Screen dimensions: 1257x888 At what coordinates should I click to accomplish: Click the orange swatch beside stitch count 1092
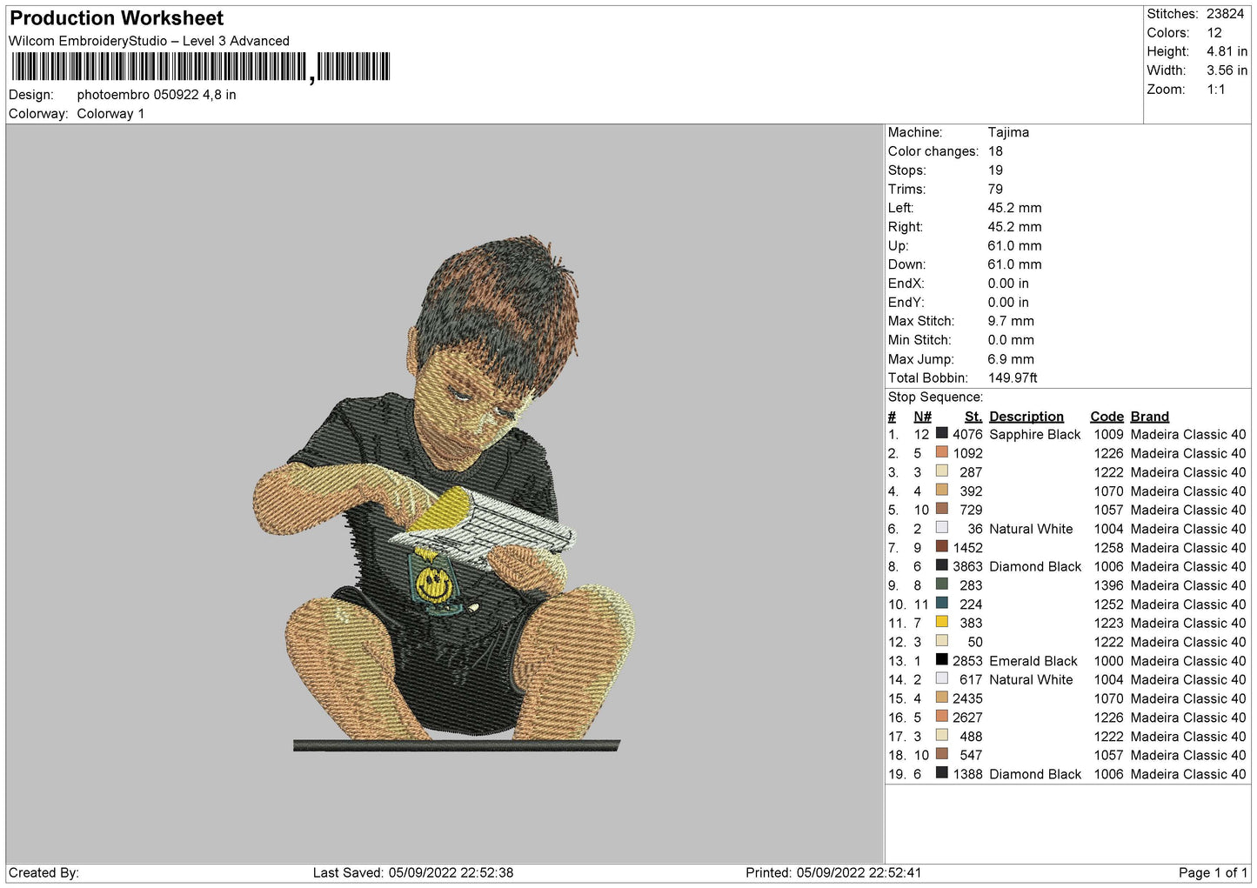point(941,452)
